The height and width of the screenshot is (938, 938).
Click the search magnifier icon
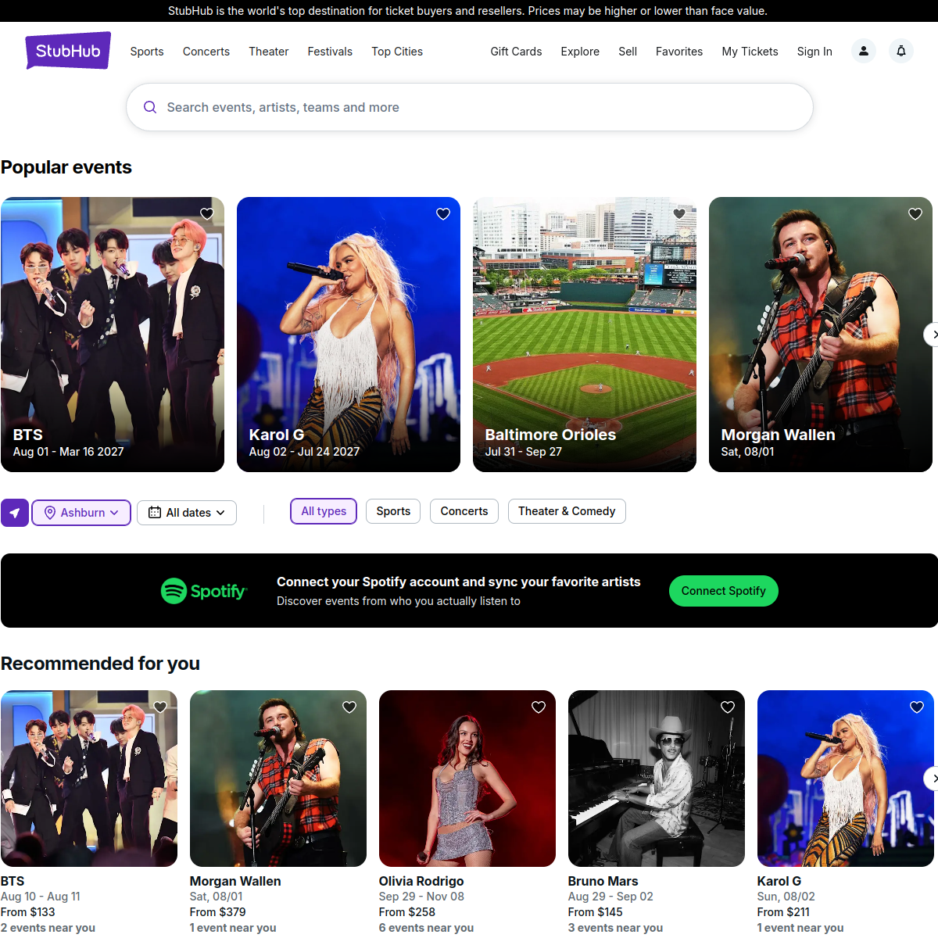(150, 107)
